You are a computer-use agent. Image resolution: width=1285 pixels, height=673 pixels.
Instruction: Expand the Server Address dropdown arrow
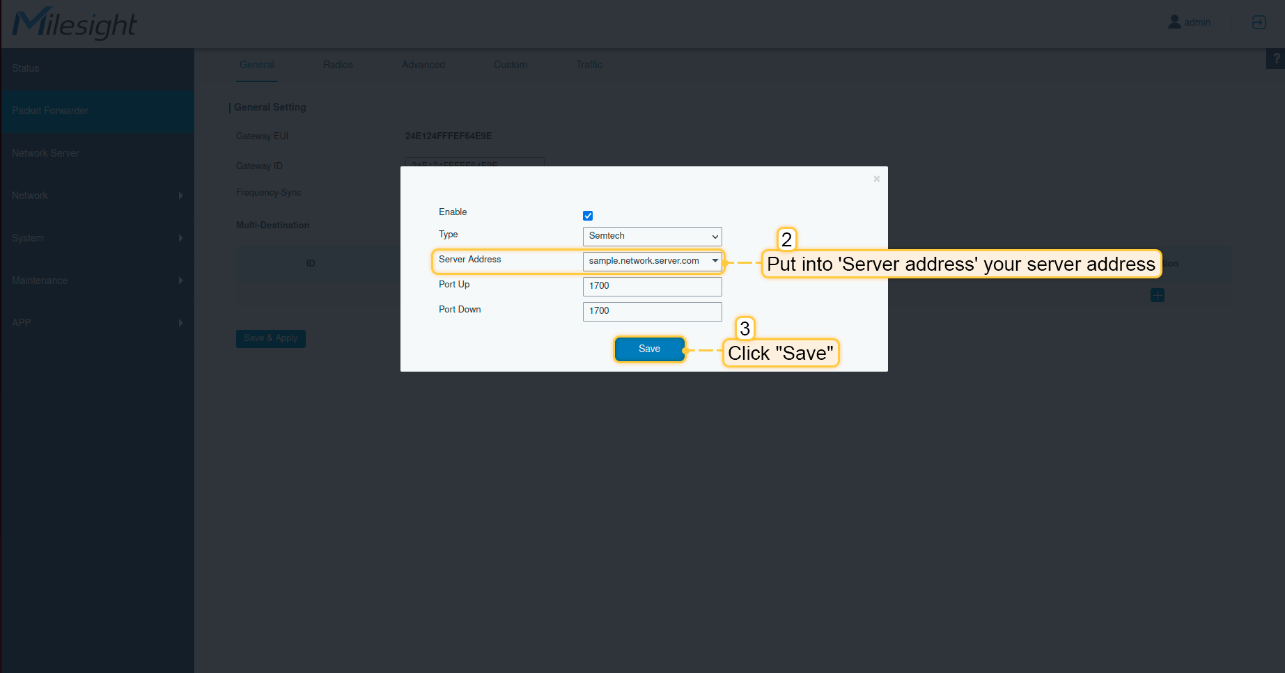click(715, 261)
